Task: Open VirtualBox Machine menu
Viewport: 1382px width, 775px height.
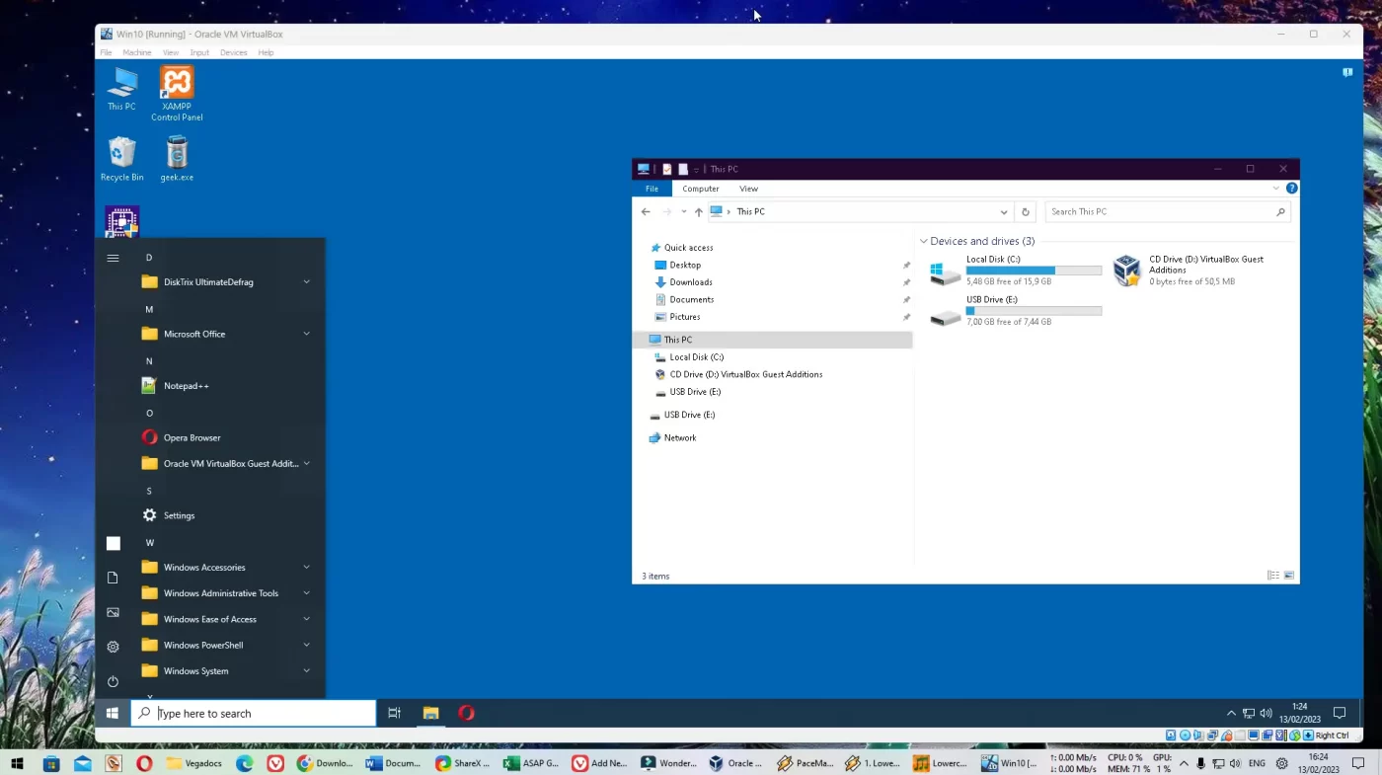Action: 137,52
